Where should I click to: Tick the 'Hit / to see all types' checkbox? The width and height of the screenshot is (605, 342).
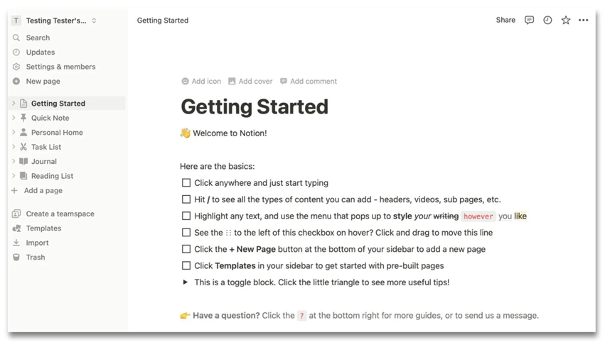pos(186,199)
